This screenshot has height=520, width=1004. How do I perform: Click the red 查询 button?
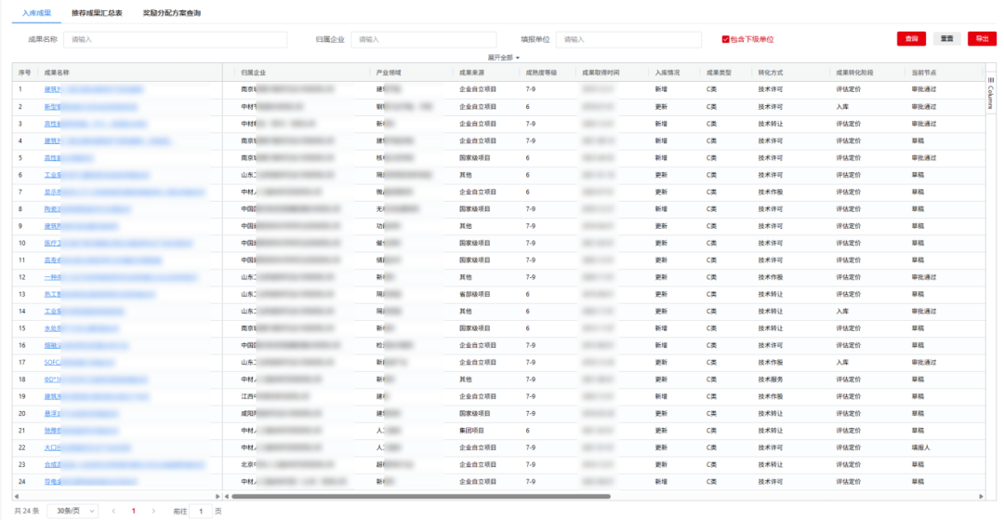point(911,39)
